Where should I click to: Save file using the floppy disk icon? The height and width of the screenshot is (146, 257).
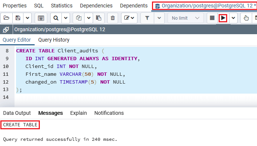[18, 18]
